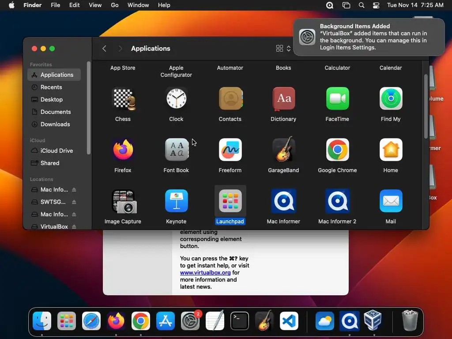This screenshot has height=339, width=452.
Task: Open Control Center in the menu bar
Action: [x=376, y=5]
